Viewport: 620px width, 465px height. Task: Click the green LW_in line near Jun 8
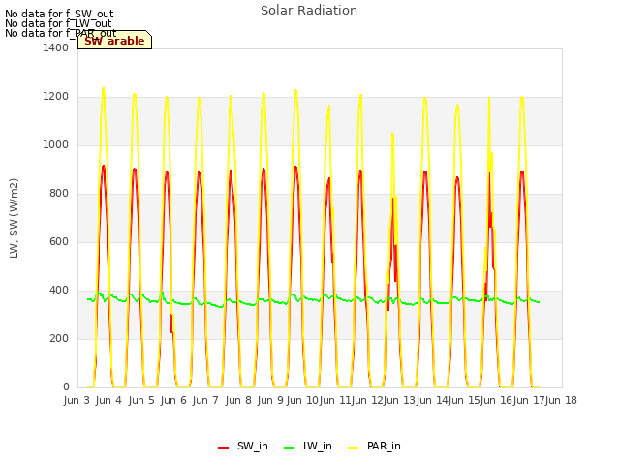(x=238, y=302)
